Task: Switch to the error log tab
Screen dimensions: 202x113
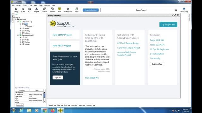Action: pyautogui.click(x=74, y=105)
